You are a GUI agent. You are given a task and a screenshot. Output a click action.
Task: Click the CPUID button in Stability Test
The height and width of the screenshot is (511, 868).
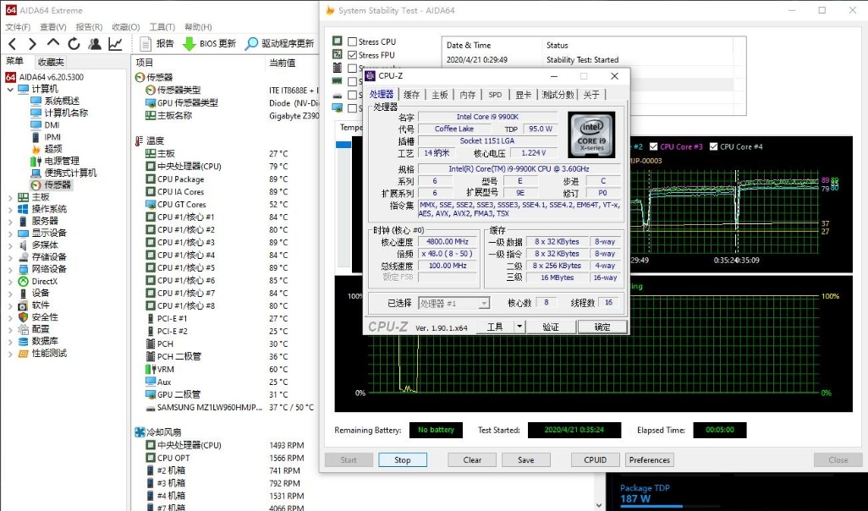tap(595, 459)
